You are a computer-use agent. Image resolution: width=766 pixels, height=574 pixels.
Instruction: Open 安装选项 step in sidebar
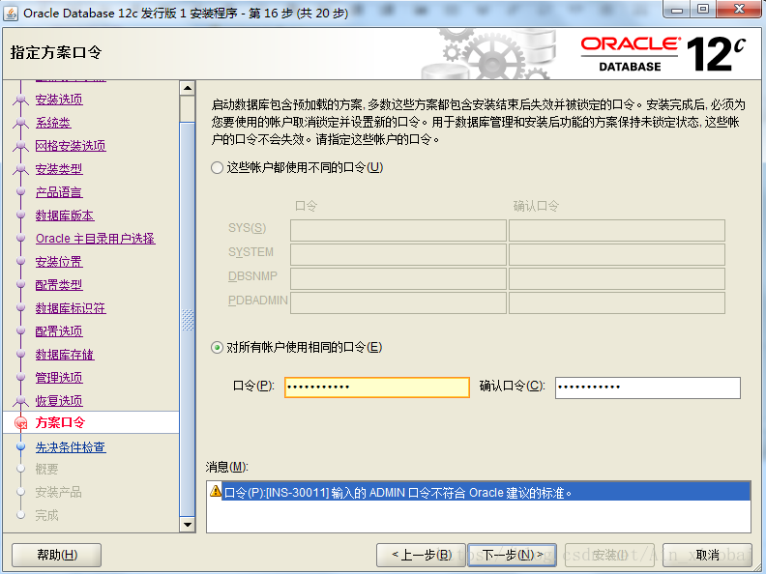click(59, 100)
